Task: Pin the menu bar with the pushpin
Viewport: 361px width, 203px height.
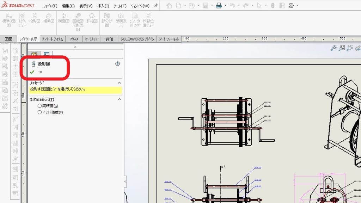Action: coord(156,6)
